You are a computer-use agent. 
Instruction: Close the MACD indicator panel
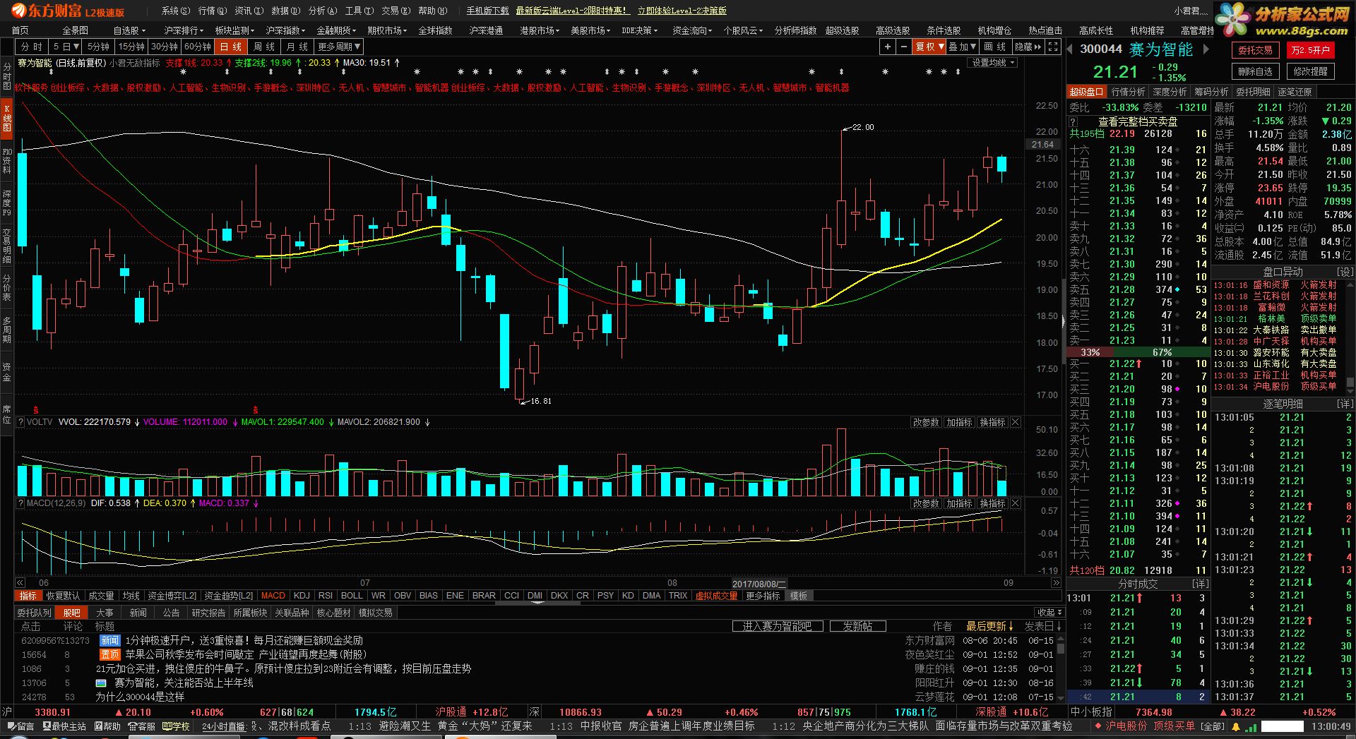1016,503
